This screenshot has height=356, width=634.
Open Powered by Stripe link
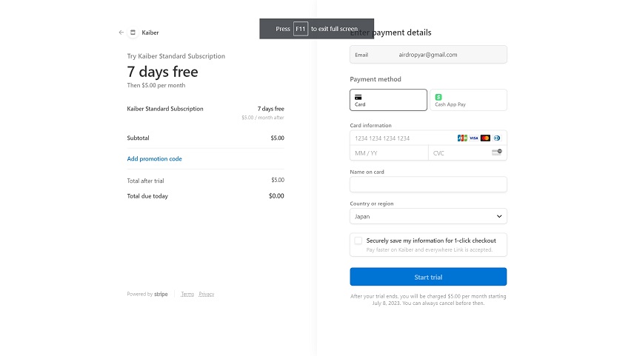147,294
